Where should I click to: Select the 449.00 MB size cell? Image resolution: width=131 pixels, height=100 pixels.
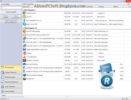67,13
